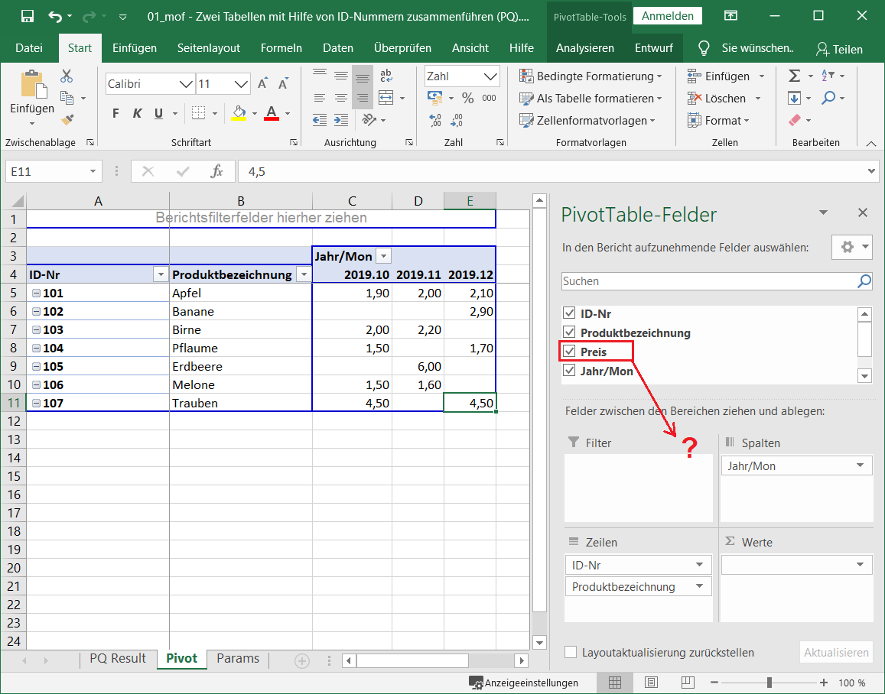Switch to the Einfügen ribbon tab

point(135,48)
